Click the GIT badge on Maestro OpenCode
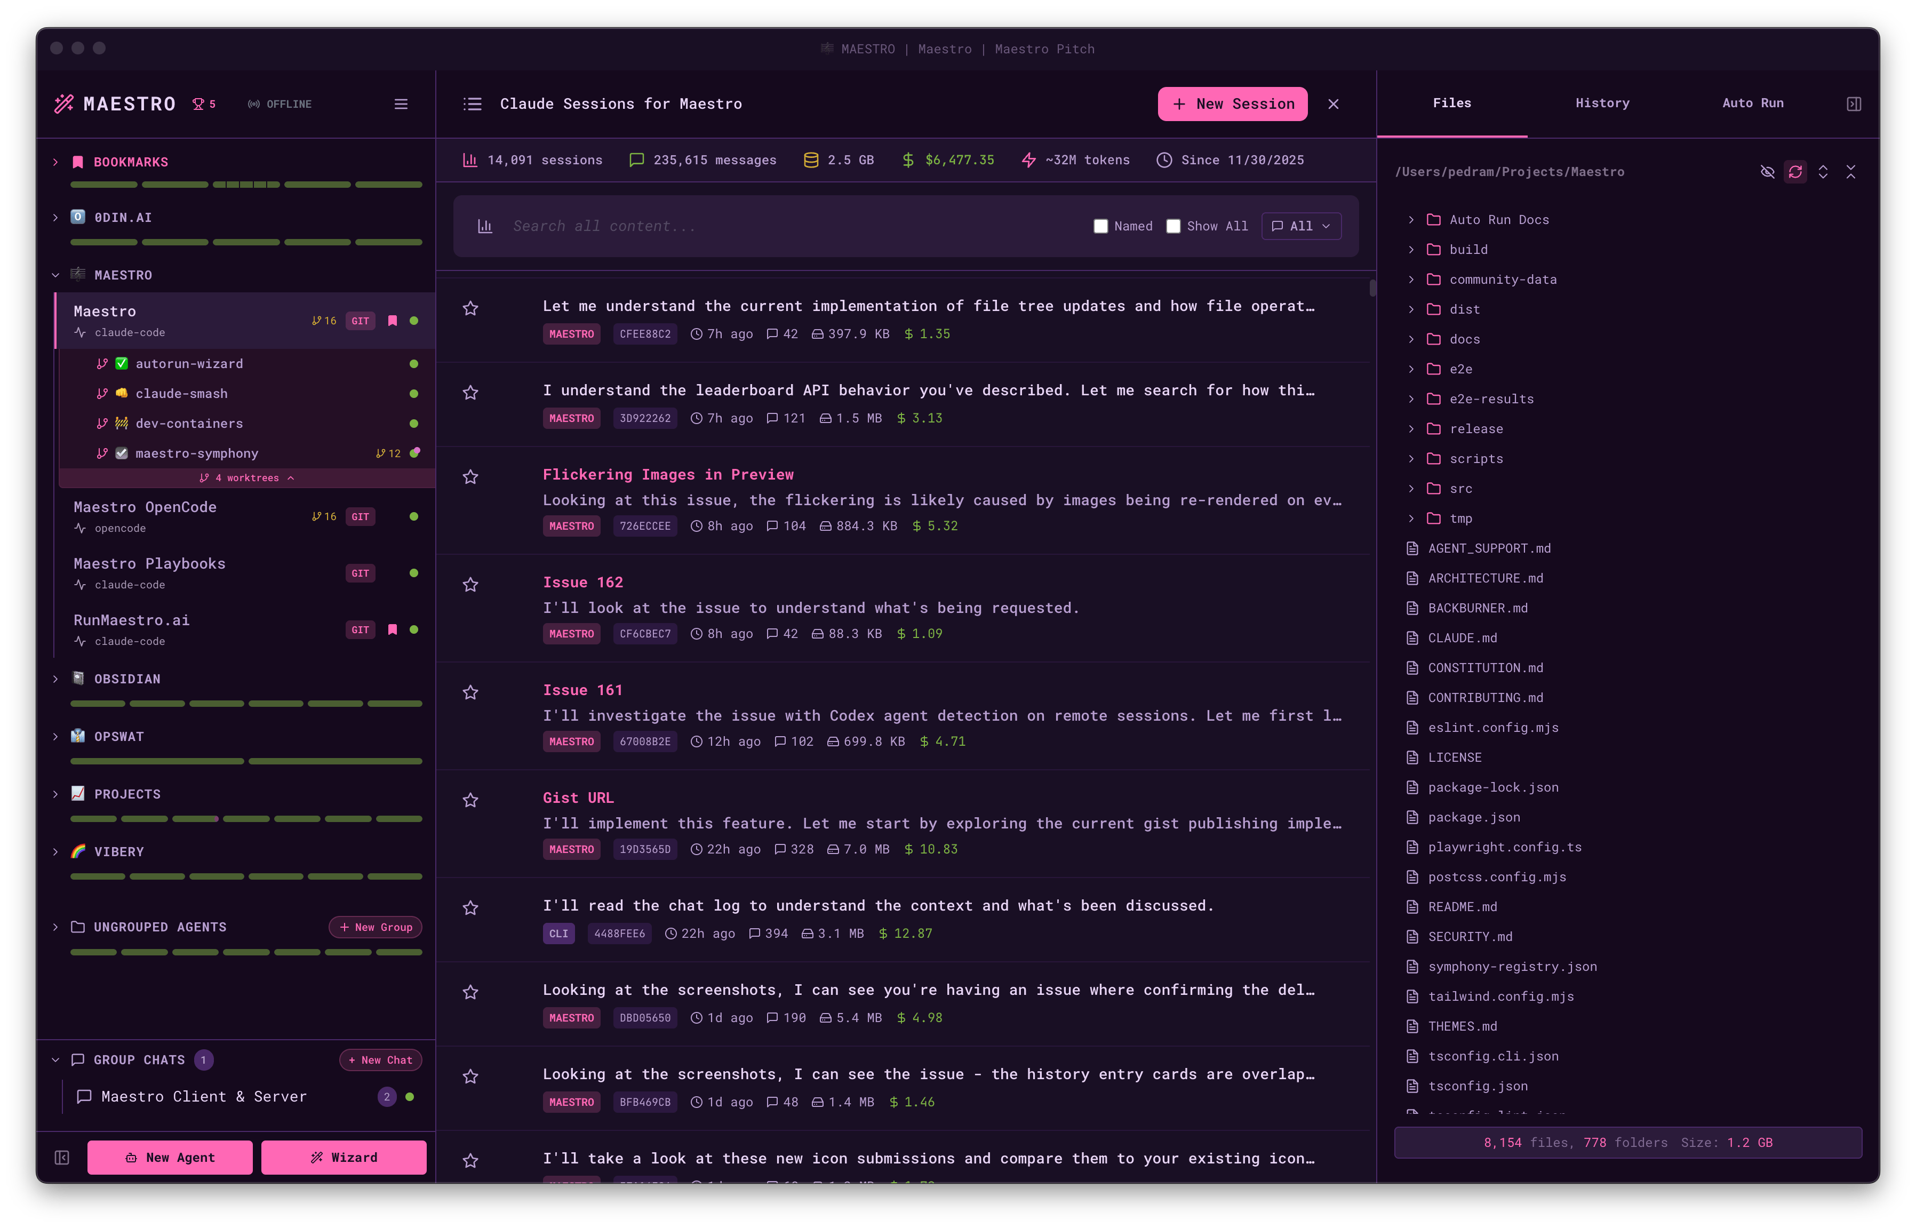Viewport: 1916px width, 1228px height. coord(361,517)
